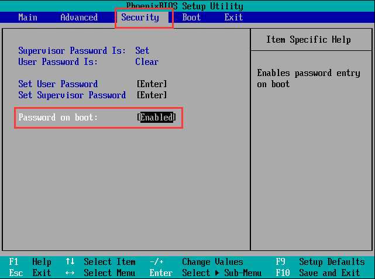Click [Enter] beside Set Supervisor Password
The height and width of the screenshot is (279, 375).
[152, 95]
